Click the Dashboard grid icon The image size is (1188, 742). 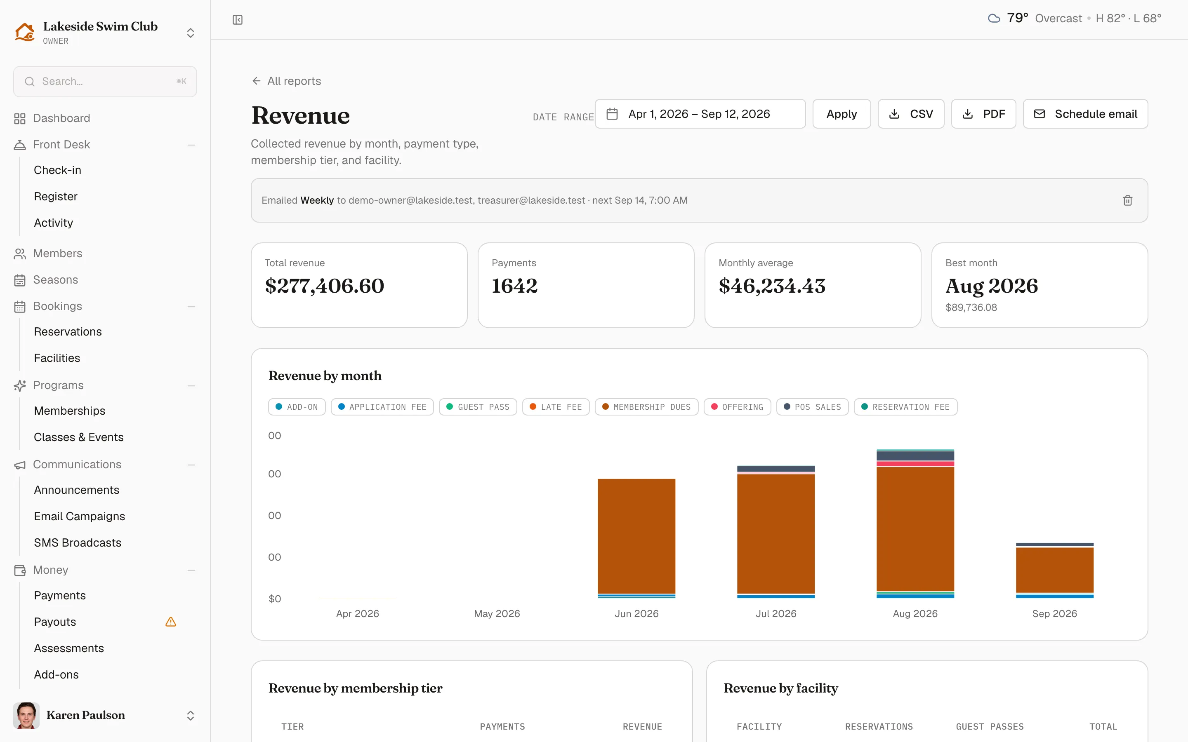click(x=20, y=118)
